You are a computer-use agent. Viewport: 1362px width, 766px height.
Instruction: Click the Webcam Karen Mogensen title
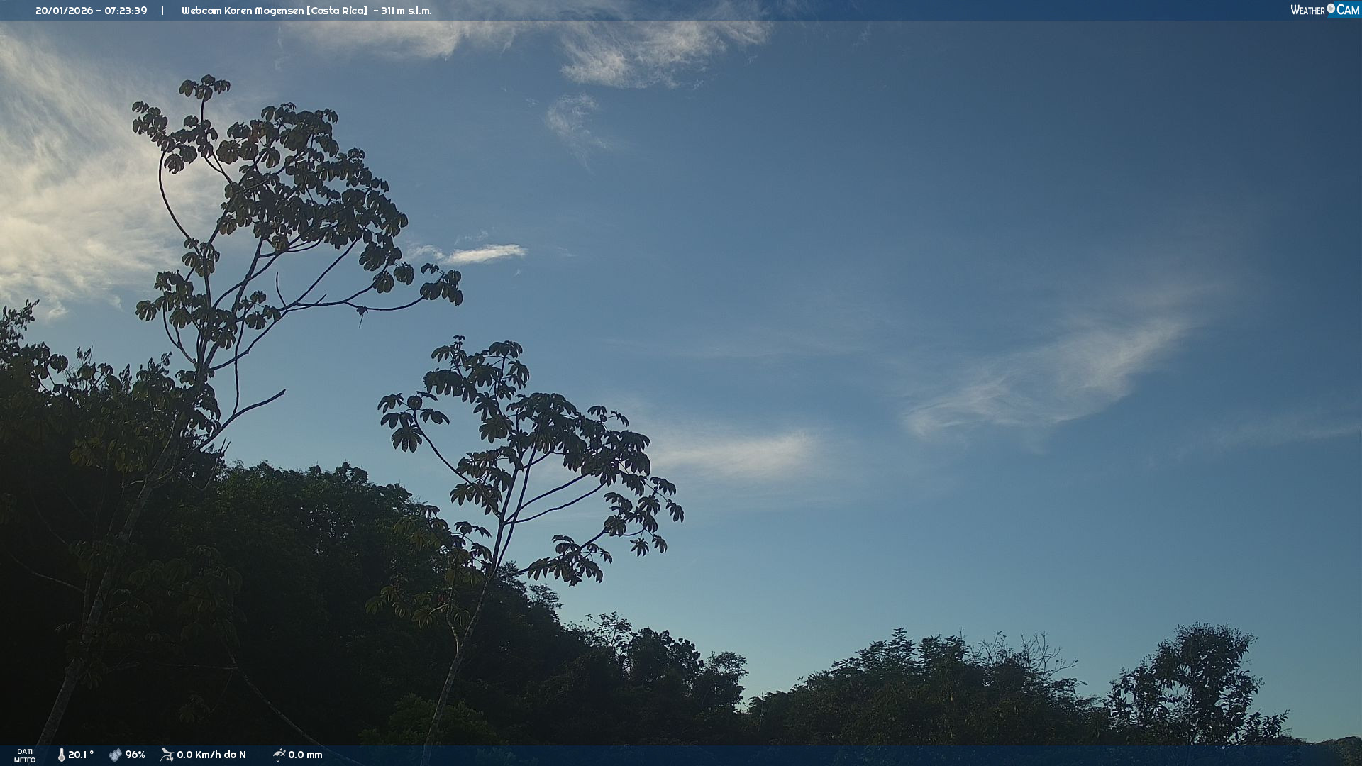click(x=243, y=11)
